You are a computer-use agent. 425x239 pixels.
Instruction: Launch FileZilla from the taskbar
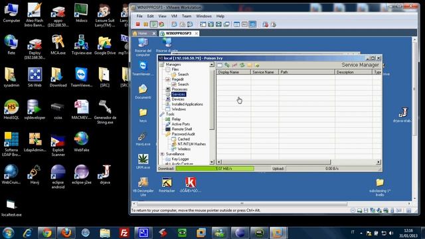[124, 233]
